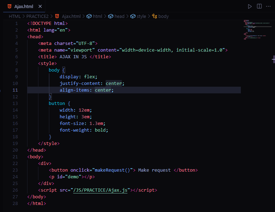The width and height of the screenshot is (275, 212).
Task: Click the onclick="makeRequest()" attribute
Action: 101,170
